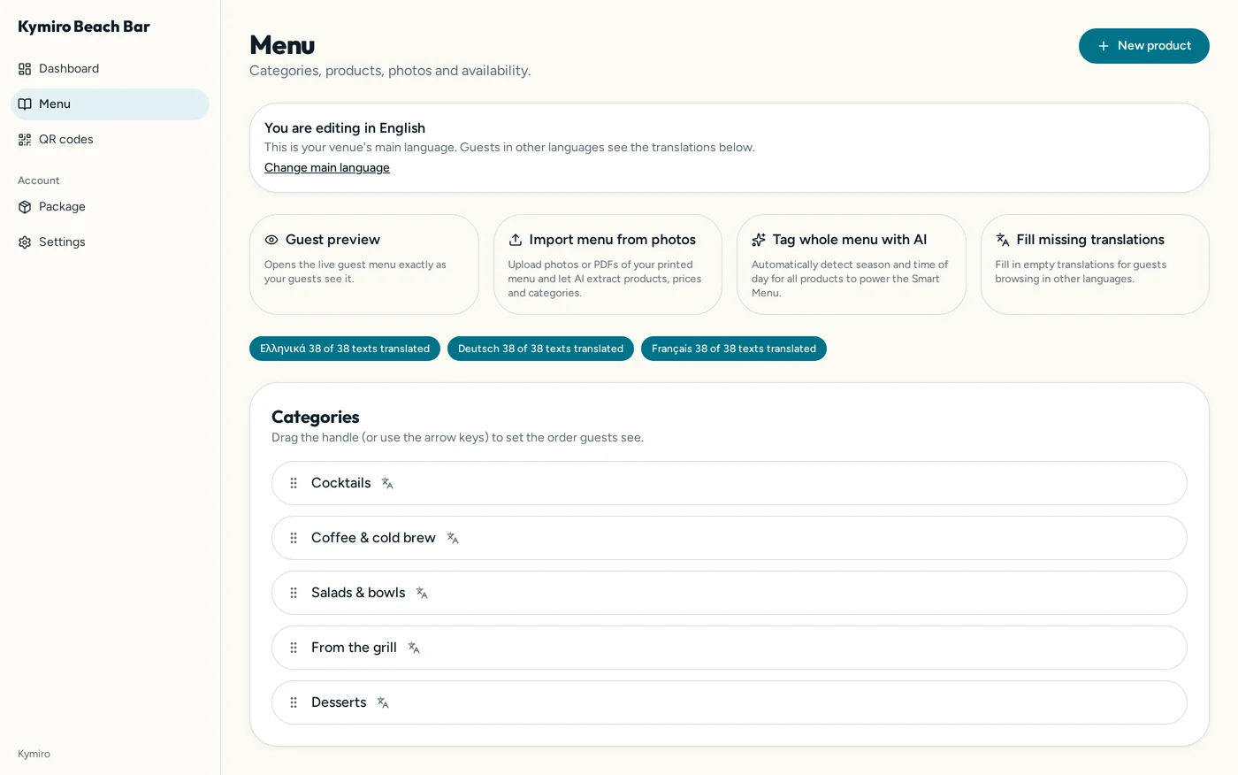Click the Menu book icon in sidebar
Image resolution: width=1238 pixels, height=775 pixels.
click(x=25, y=104)
